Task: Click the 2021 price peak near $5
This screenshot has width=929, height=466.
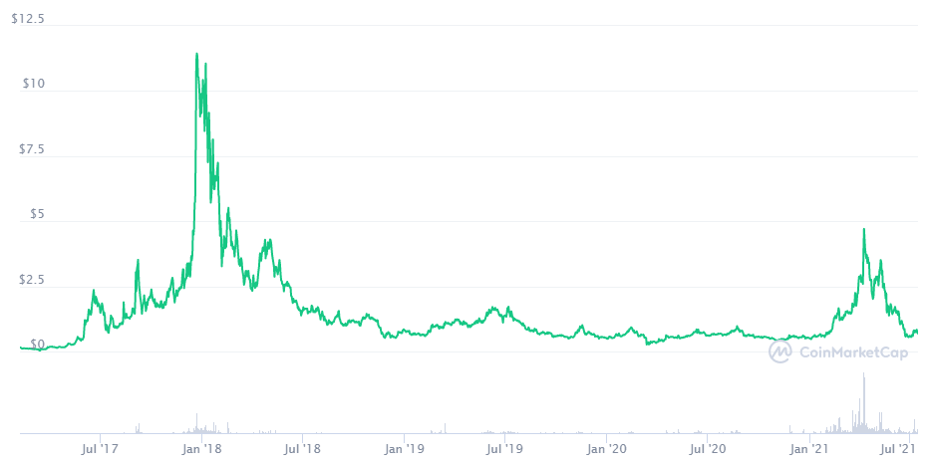Action: tap(863, 230)
